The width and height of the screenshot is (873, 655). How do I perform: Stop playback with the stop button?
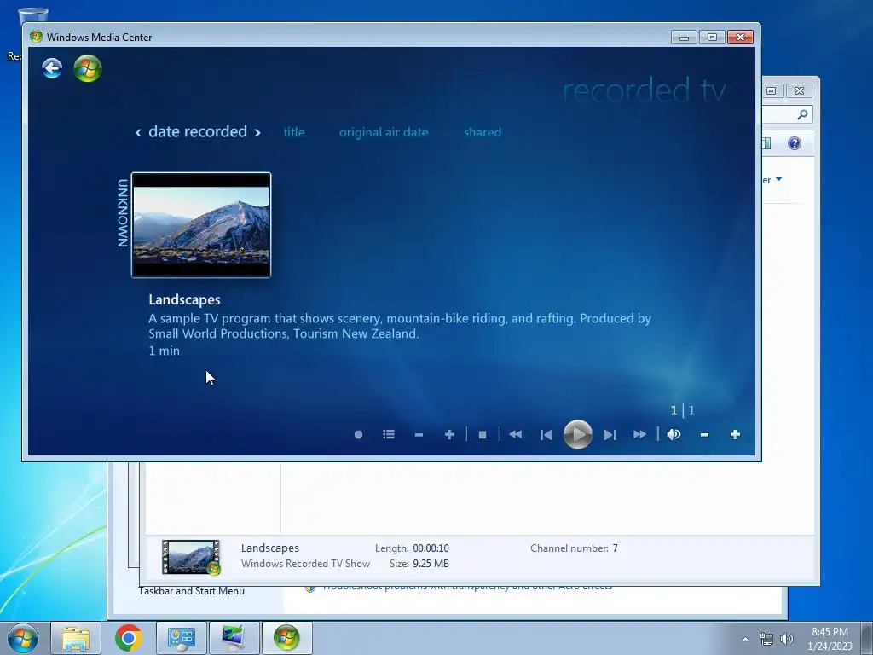tap(483, 434)
